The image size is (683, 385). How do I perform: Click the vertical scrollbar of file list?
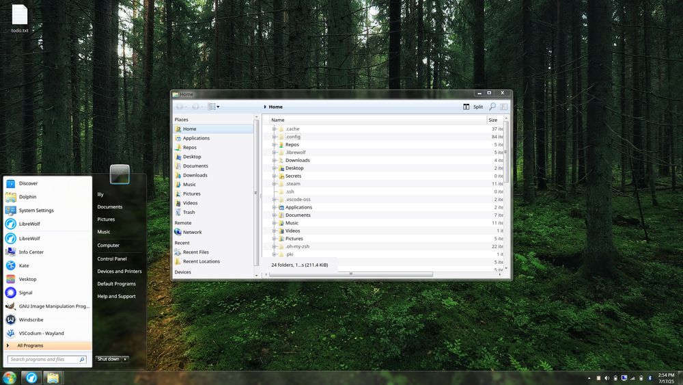tap(505, 151)
